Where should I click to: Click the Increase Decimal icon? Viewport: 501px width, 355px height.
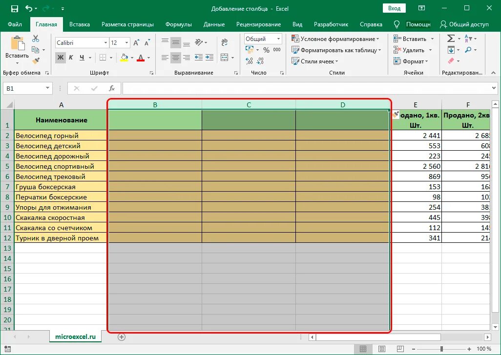pos(249,60)
